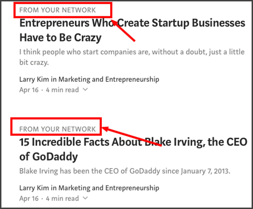Click '4 min read' under the Blake Irving article

click(x=62, y=199)
